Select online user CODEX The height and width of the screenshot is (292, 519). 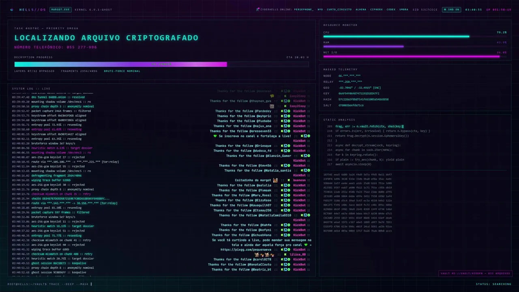click(x=391, y=9)
